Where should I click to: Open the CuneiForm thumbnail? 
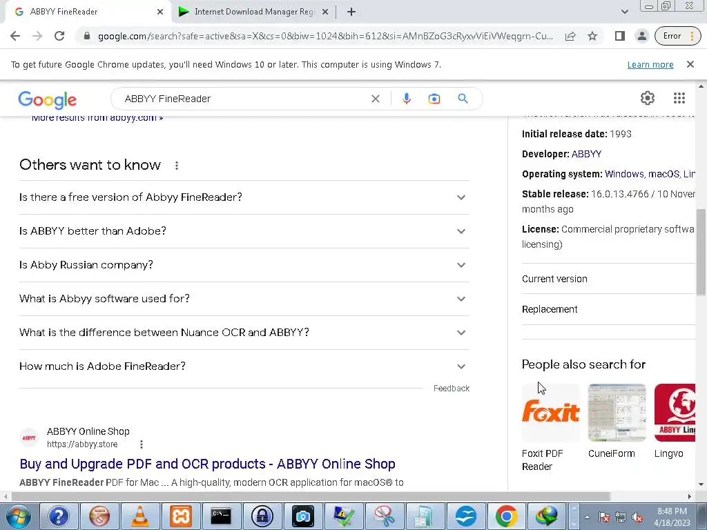coord(617,413)
